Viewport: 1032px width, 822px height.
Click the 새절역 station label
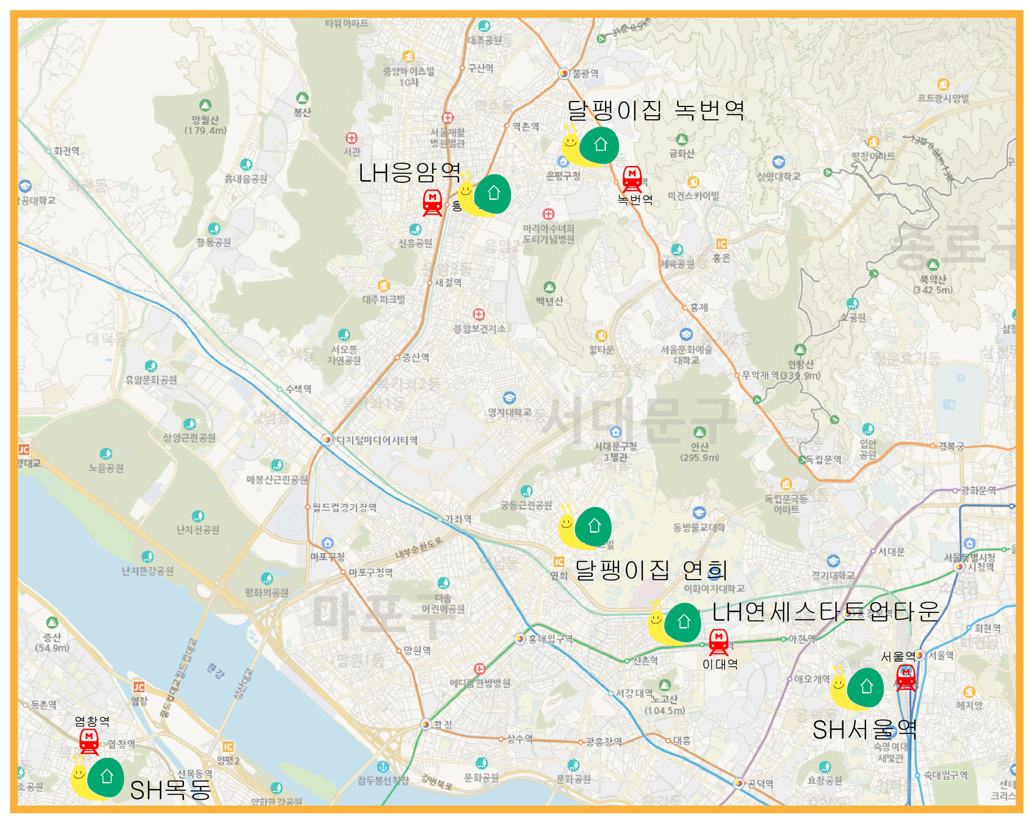pos(448,282)
